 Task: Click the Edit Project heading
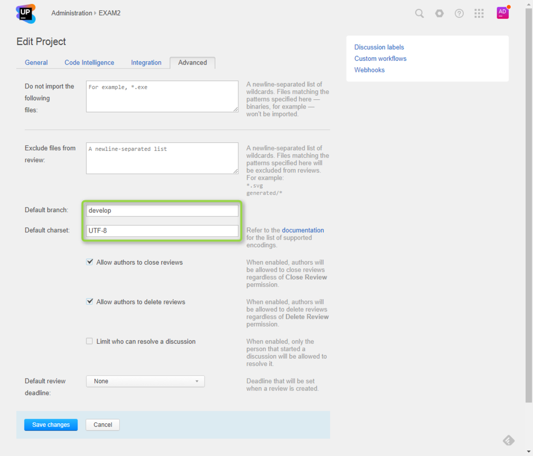tap(41, 42)
